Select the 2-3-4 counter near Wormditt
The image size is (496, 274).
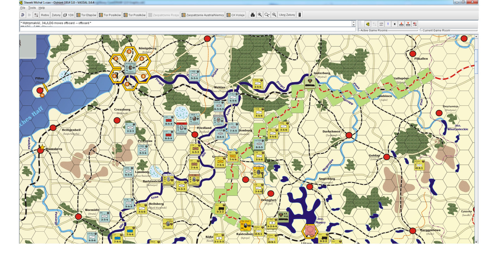pos(104,216)
